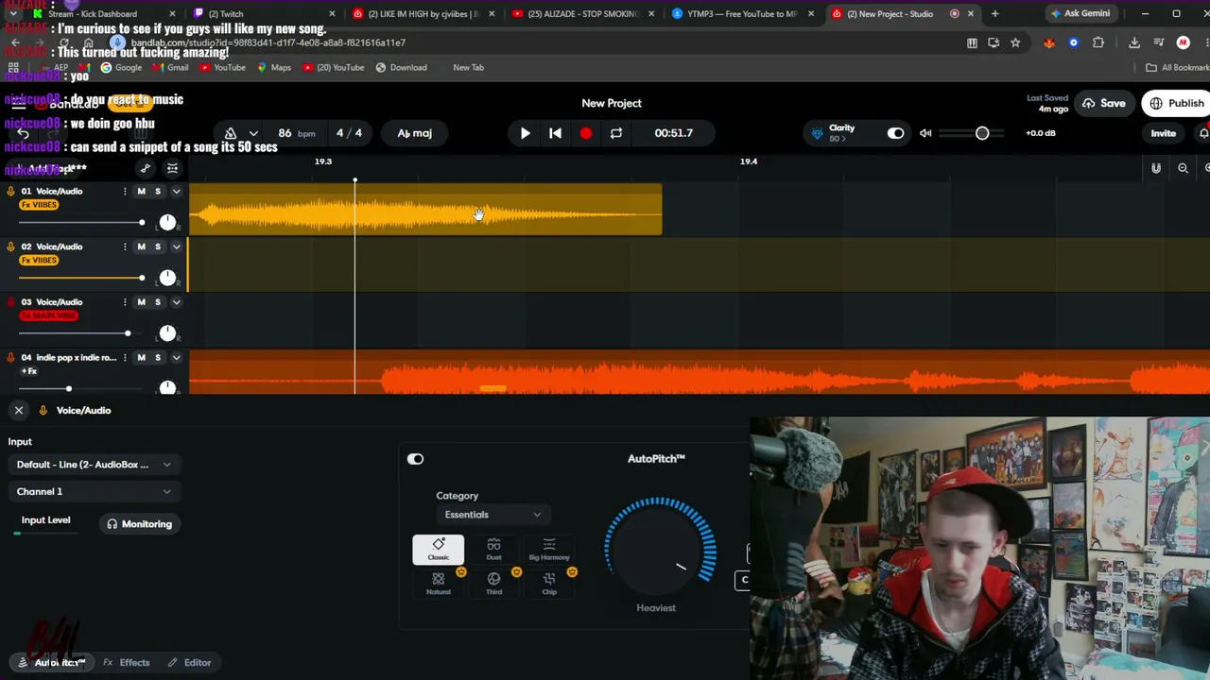1210x680 pixels.
Task: Start playback with the Play button
Action: click(526, 133)
